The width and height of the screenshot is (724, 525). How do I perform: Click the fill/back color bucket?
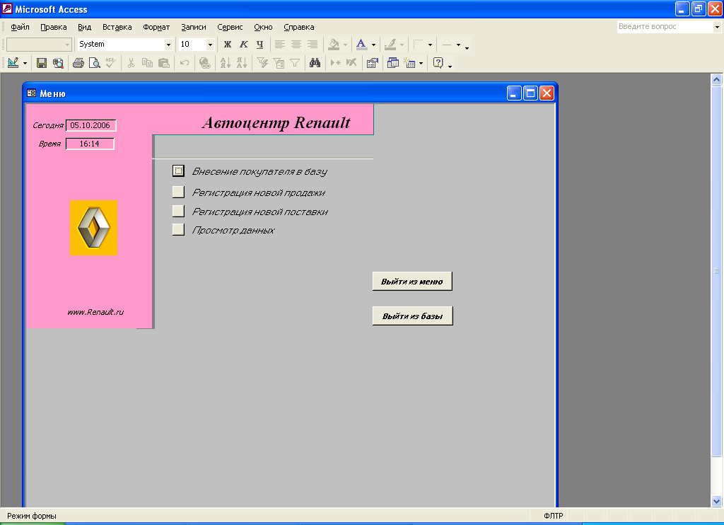point(334,45)
